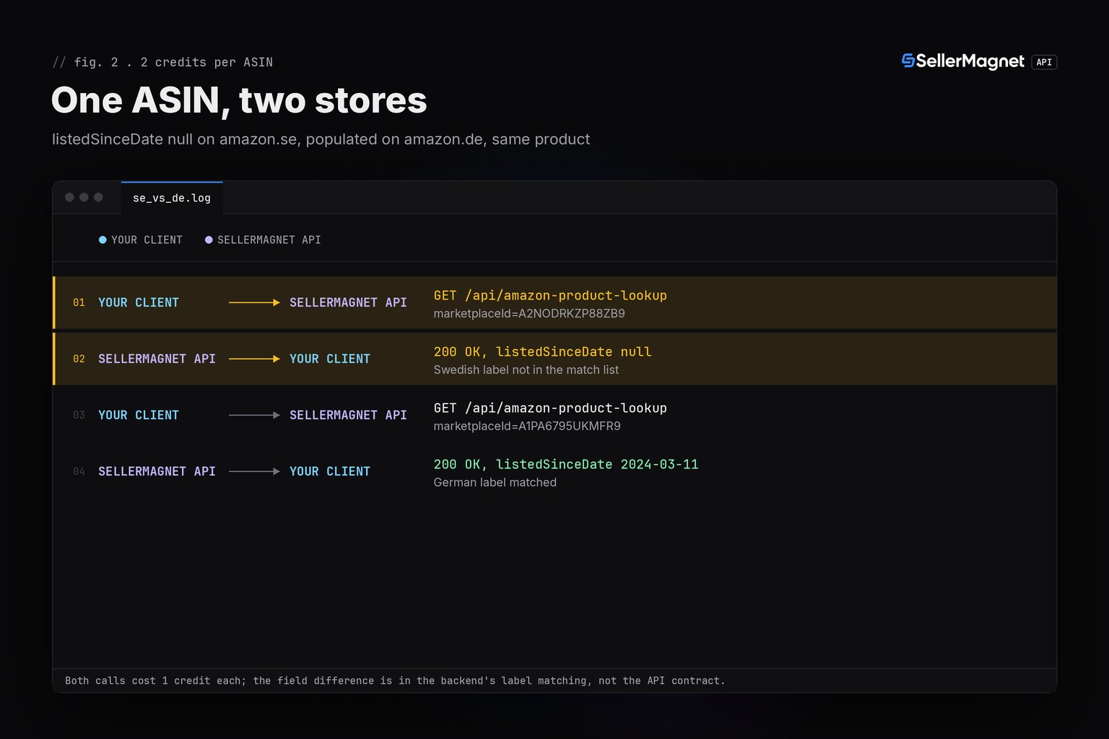The width and height of the screenshot is (1109, 739).
Task: Click YOUR CLIENT target in row 04
Action: [x=330, y=471]
